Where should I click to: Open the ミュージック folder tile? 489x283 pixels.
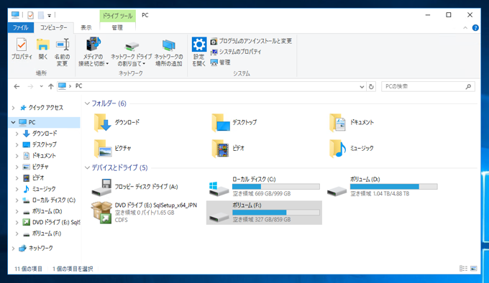(352, 149)
